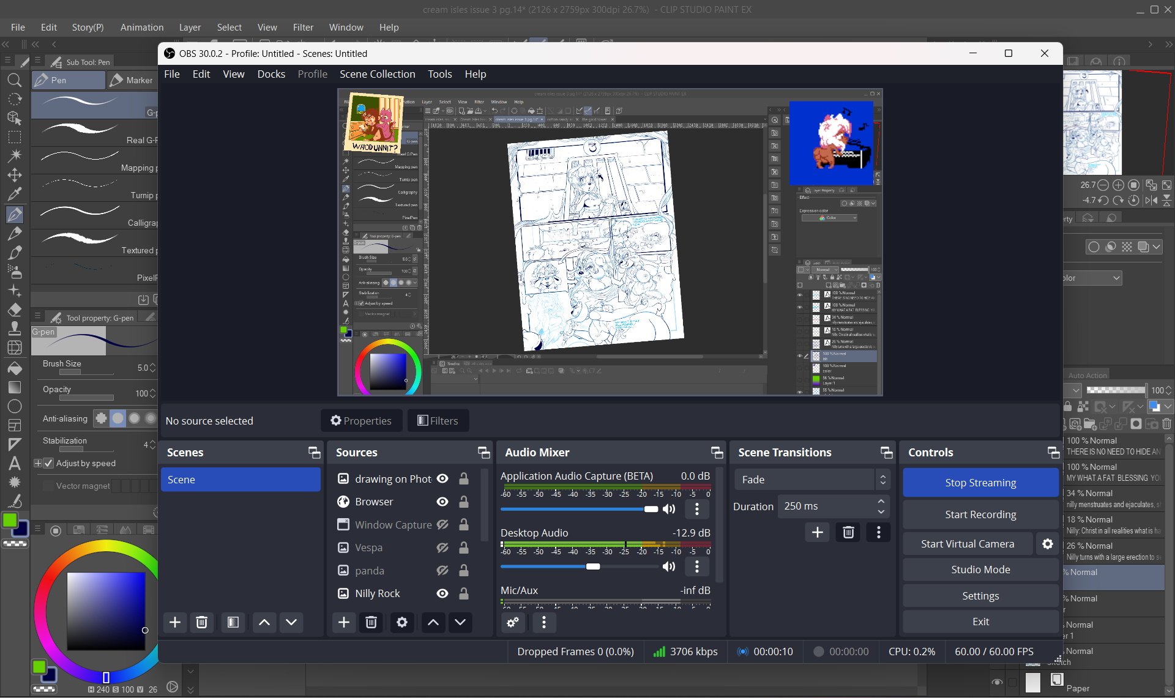Open the Docks menu in OBS
The width and height of the screenshot is (1175, 698).
coord(271,74)
